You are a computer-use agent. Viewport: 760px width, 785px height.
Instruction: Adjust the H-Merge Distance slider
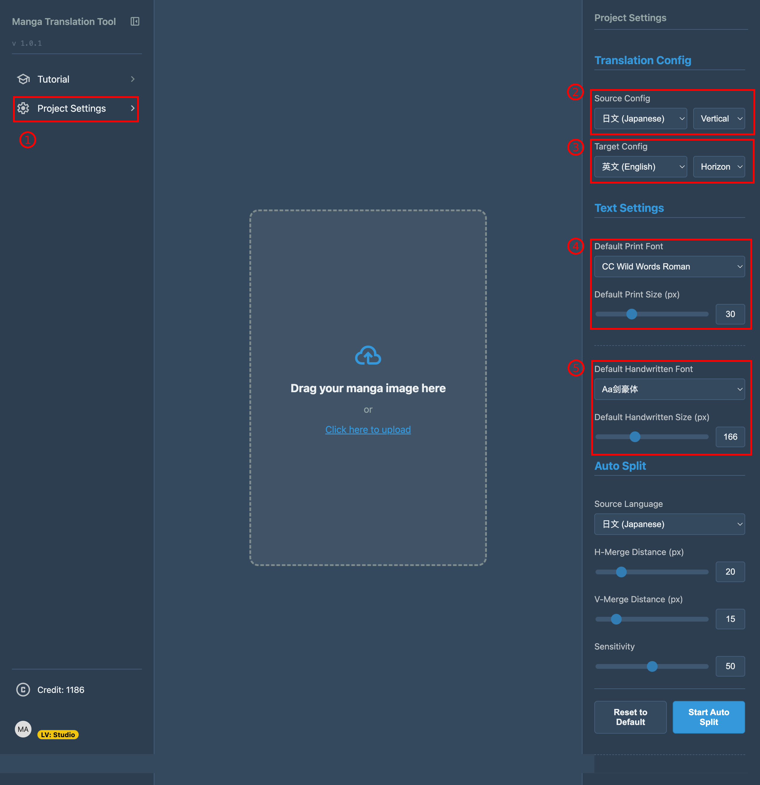(x=652, y=572)
